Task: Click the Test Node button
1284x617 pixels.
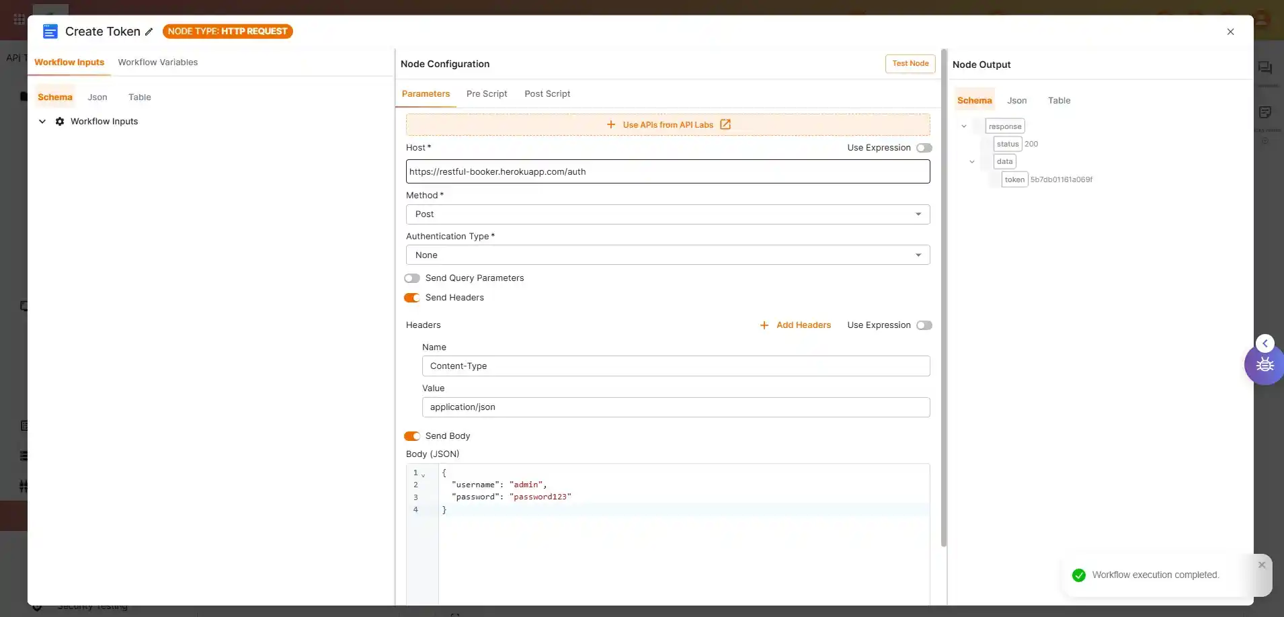Action: (910, 64)
